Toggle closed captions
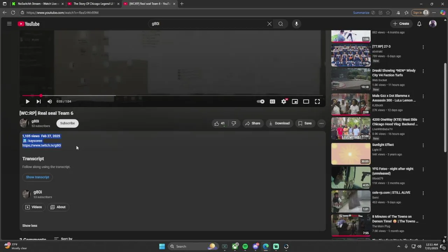This screenshot has height=252, width=448. [x=272, y=101]
